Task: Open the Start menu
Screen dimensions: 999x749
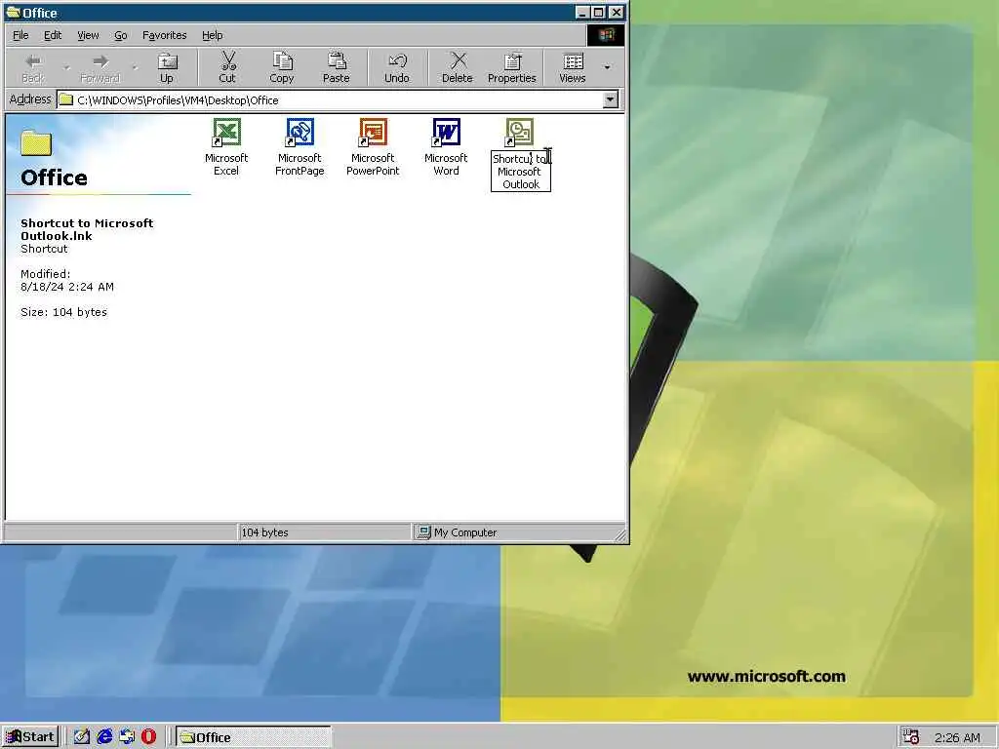Action: click(x=30, y=737)
